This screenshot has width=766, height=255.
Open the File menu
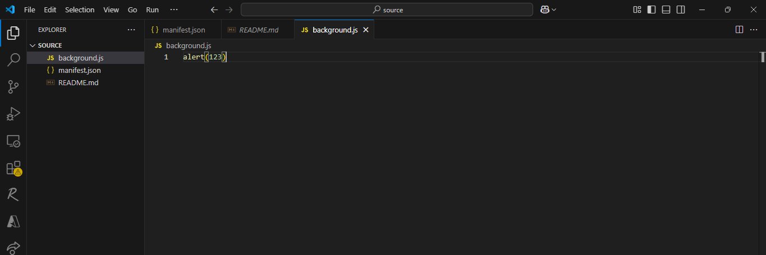coord(30,10)
